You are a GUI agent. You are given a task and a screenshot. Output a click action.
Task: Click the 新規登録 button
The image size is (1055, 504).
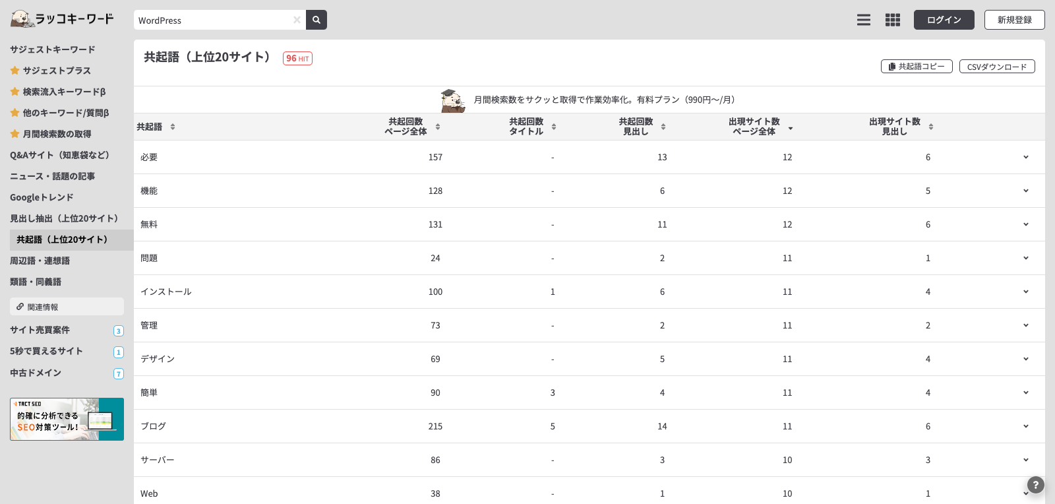(x=1015, y=20)
